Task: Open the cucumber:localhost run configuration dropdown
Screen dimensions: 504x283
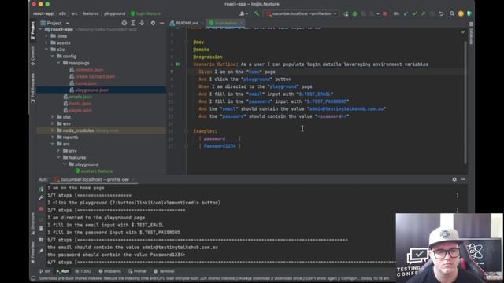Action: [x=302, y=14]
